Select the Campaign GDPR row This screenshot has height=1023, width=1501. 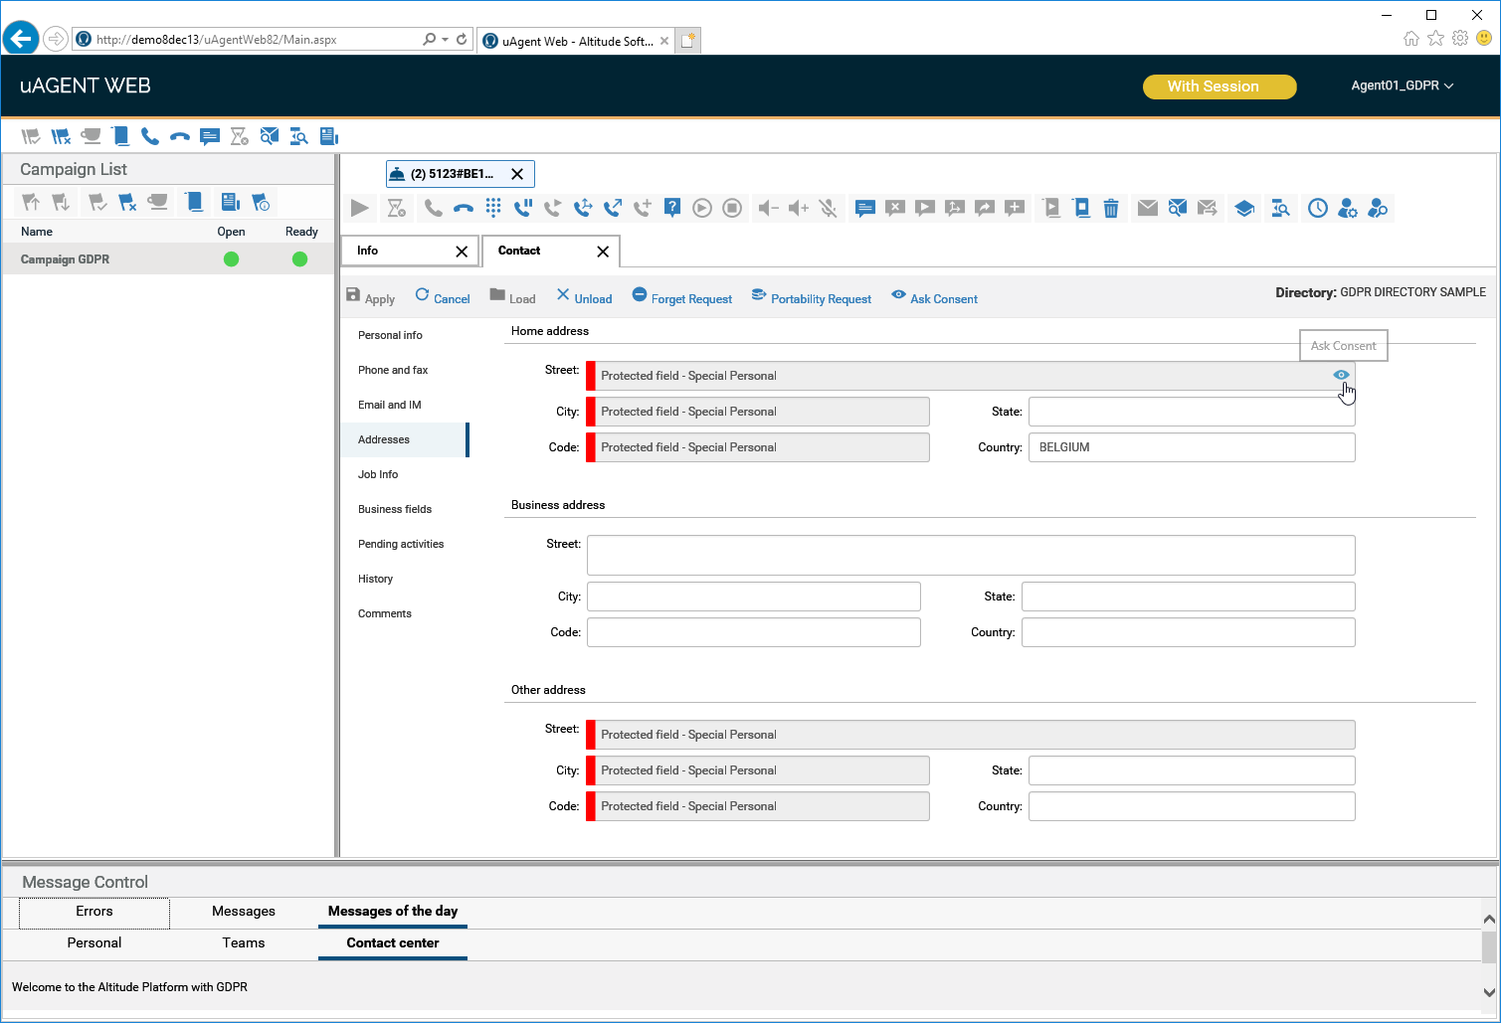(x=168, y=259)
